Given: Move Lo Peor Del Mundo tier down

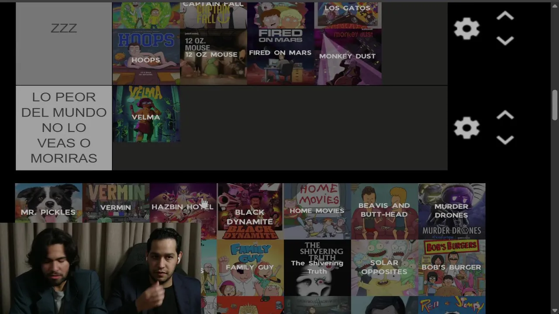Looking at the screenshot, I should tap(505, 140).
